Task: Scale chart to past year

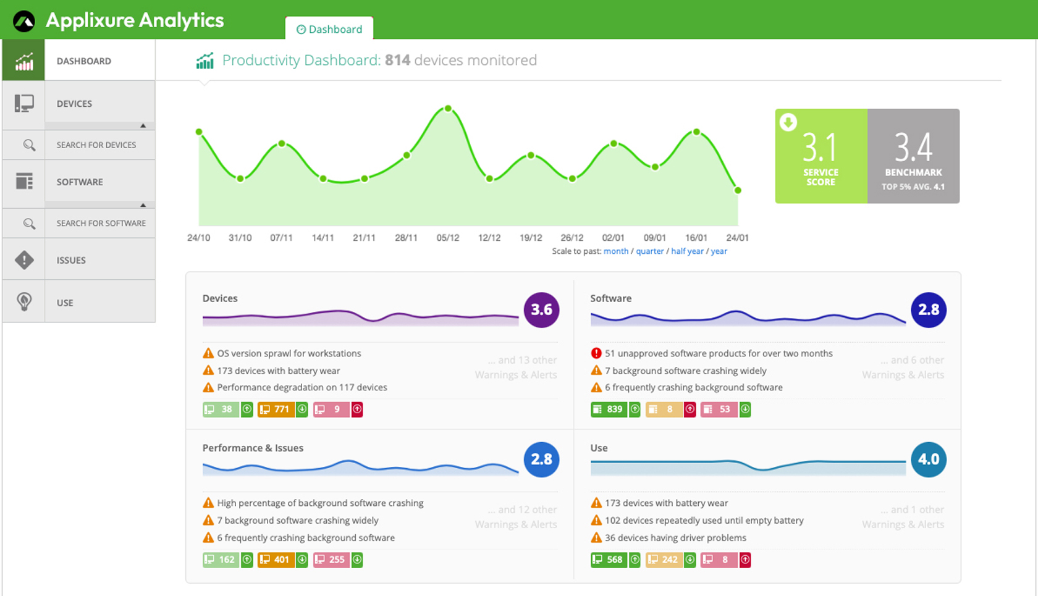Action: tap(719, 251)
